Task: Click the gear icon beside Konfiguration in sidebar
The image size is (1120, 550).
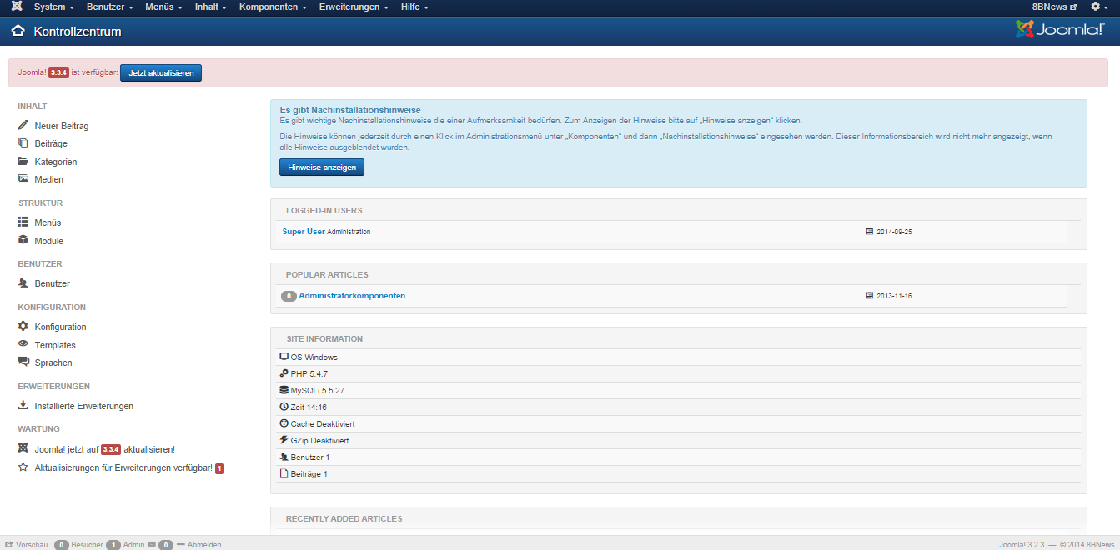Action: (23, 327)
